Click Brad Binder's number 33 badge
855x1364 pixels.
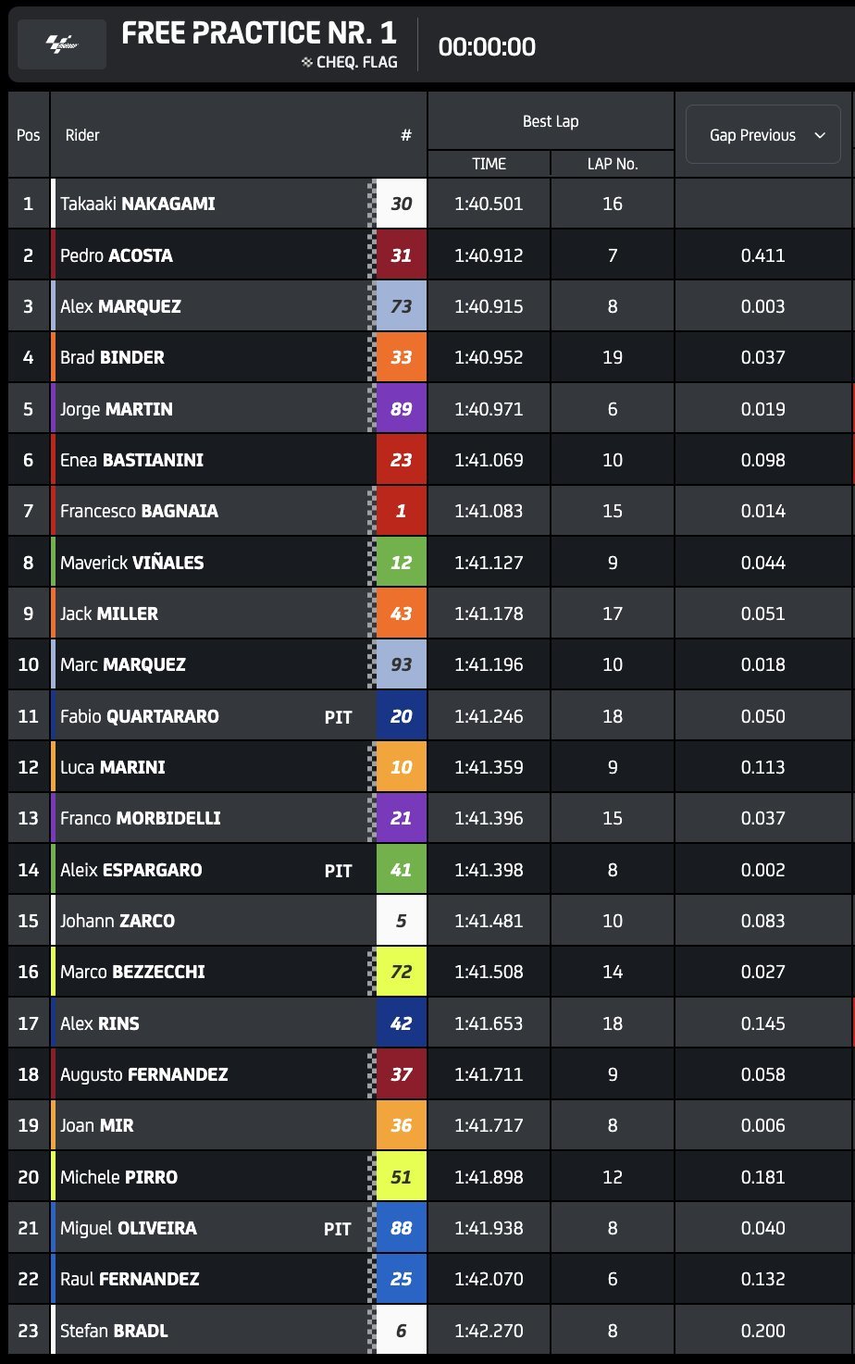(401, 357)
